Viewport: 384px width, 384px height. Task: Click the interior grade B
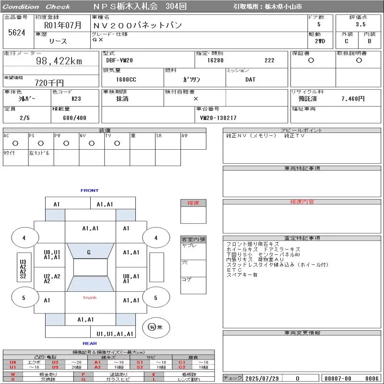369,41
